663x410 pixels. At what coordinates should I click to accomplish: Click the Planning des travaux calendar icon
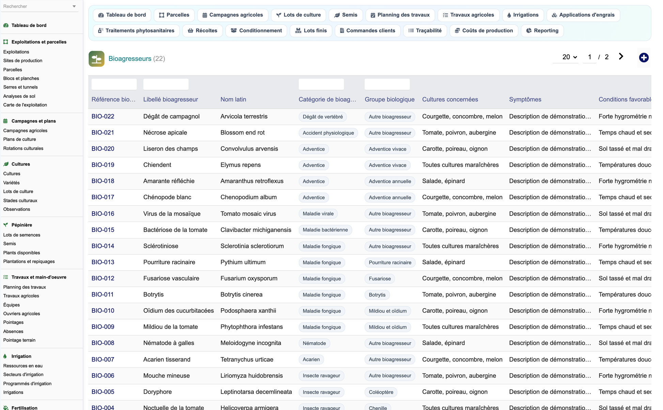pyautogui.click(x=373, y=15)
